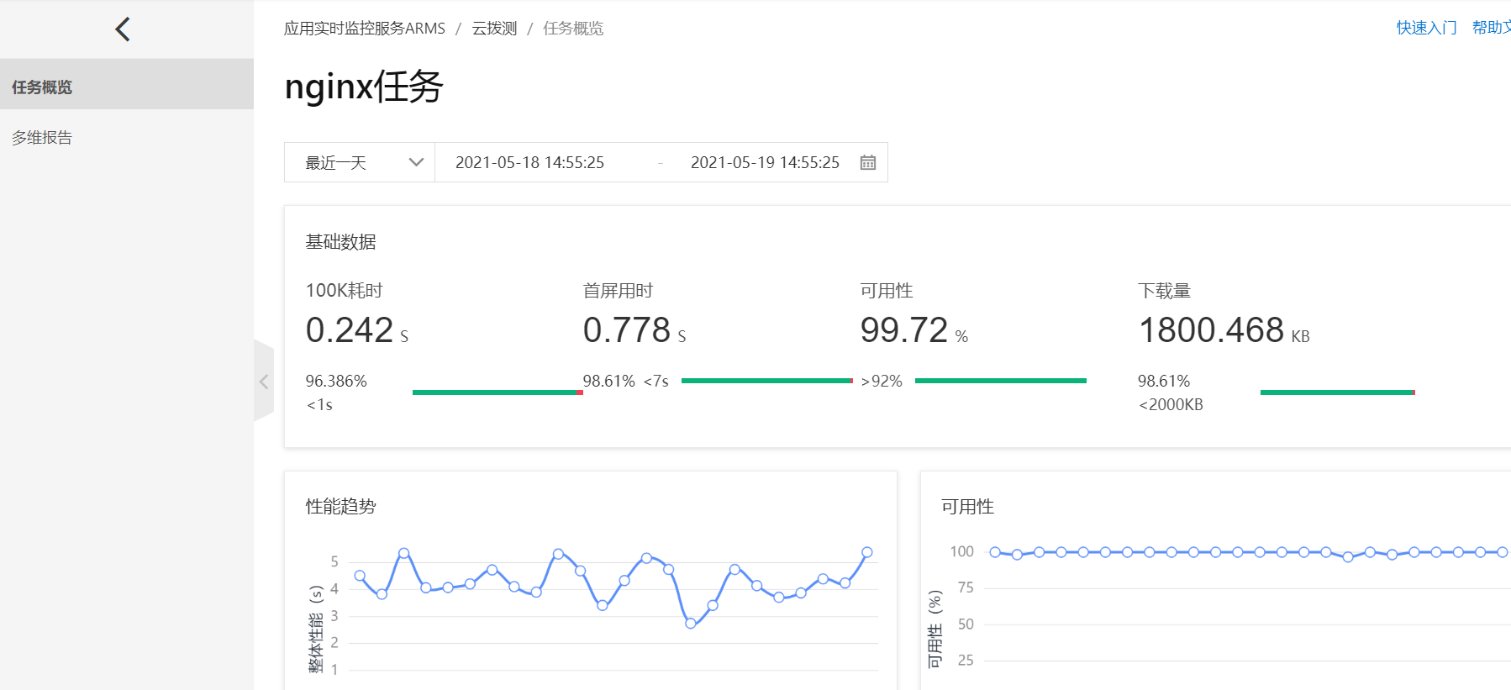Click the 性能趋势 chart title
Image resolution: width=1511 pixels, height=690 pixels.
[x=340, y=507]
